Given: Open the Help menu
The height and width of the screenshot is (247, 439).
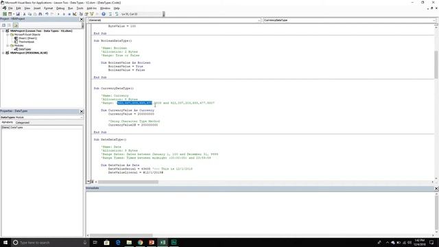Looking at the screenshot, I should [117, 8].
